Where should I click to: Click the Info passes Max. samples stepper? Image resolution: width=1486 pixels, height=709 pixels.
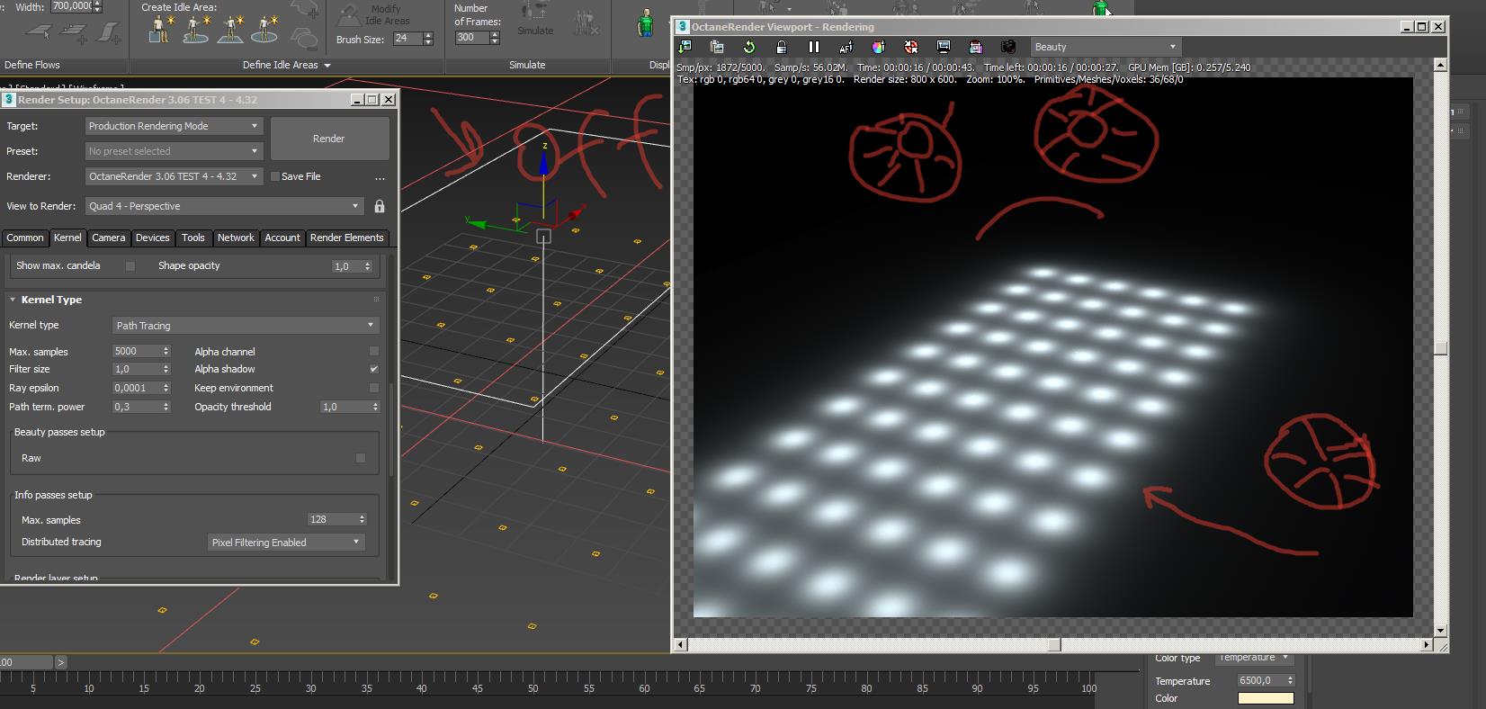tap(363, 519)
